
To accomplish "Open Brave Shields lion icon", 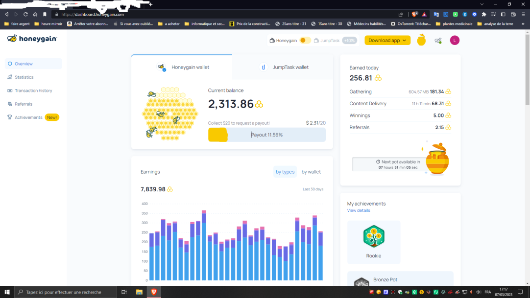I will (x=415, y=14).
